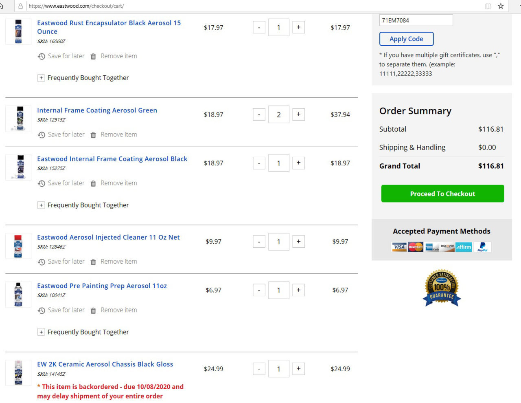
Task: Open Eastwood Internal Frame Coating Aerosol Black
Action: 112,159
